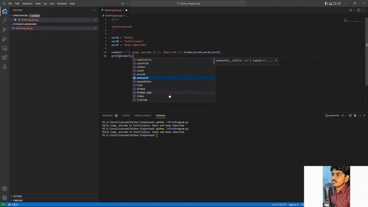This screenshot has width=368, height=207.
Task: Choose expandtabs suggestion
Action: (173, 82)
